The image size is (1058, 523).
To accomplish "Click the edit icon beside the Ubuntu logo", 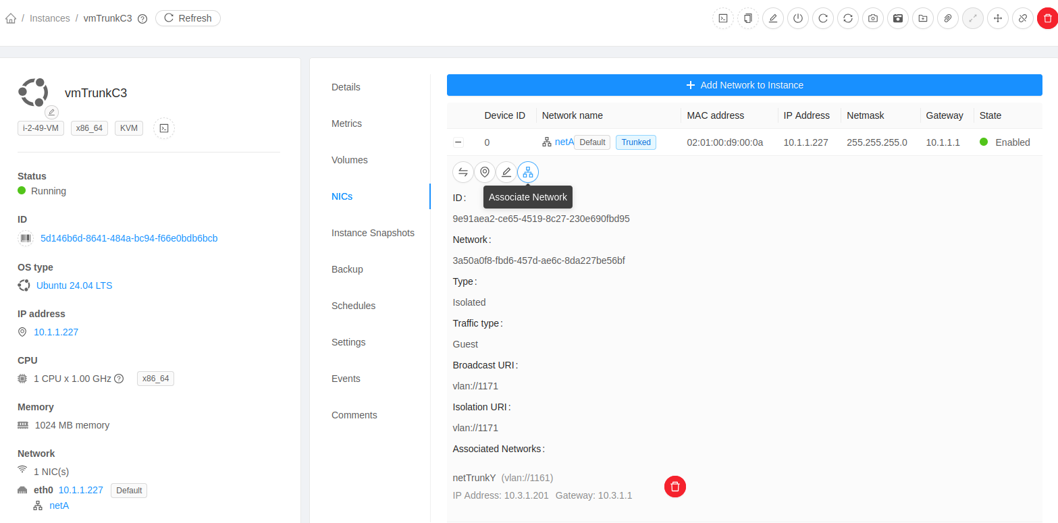I will [52, 111].
